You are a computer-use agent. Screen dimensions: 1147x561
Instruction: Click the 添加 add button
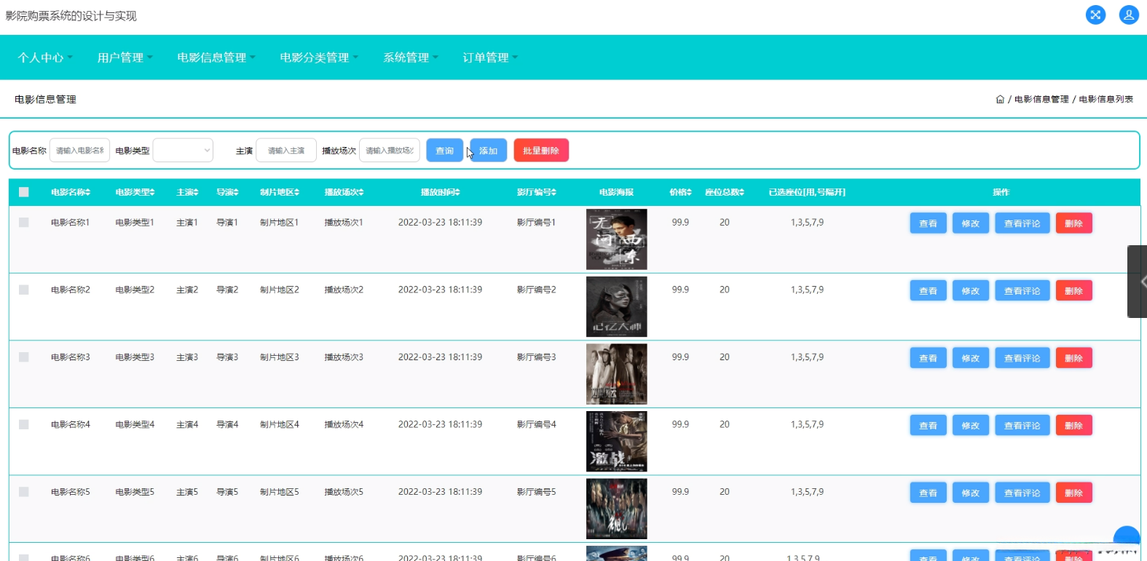(488, 151)
